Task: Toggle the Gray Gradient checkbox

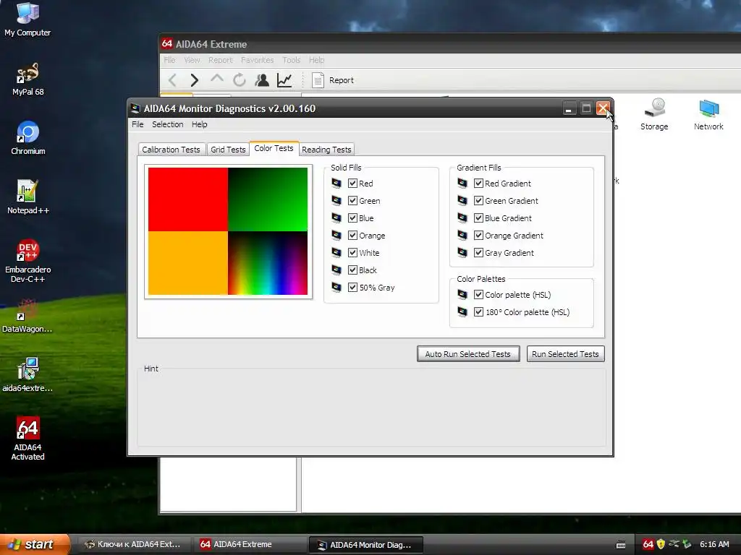Action: pyautogui.click(x=479, y=252)
